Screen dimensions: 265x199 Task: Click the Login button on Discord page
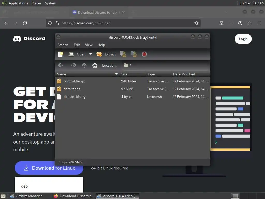(x=243, y=39)
